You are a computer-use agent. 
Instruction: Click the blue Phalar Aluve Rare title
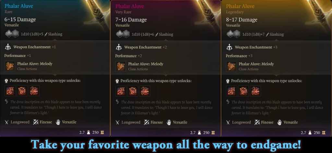[x=18, y=6]
